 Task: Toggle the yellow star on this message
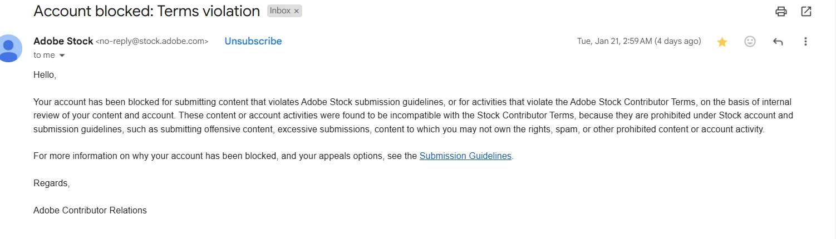pos(722,42)
